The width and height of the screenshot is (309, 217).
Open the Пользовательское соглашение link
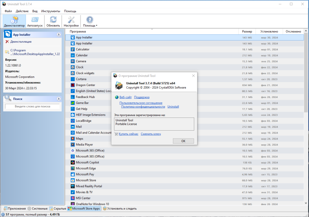(141, 103)
